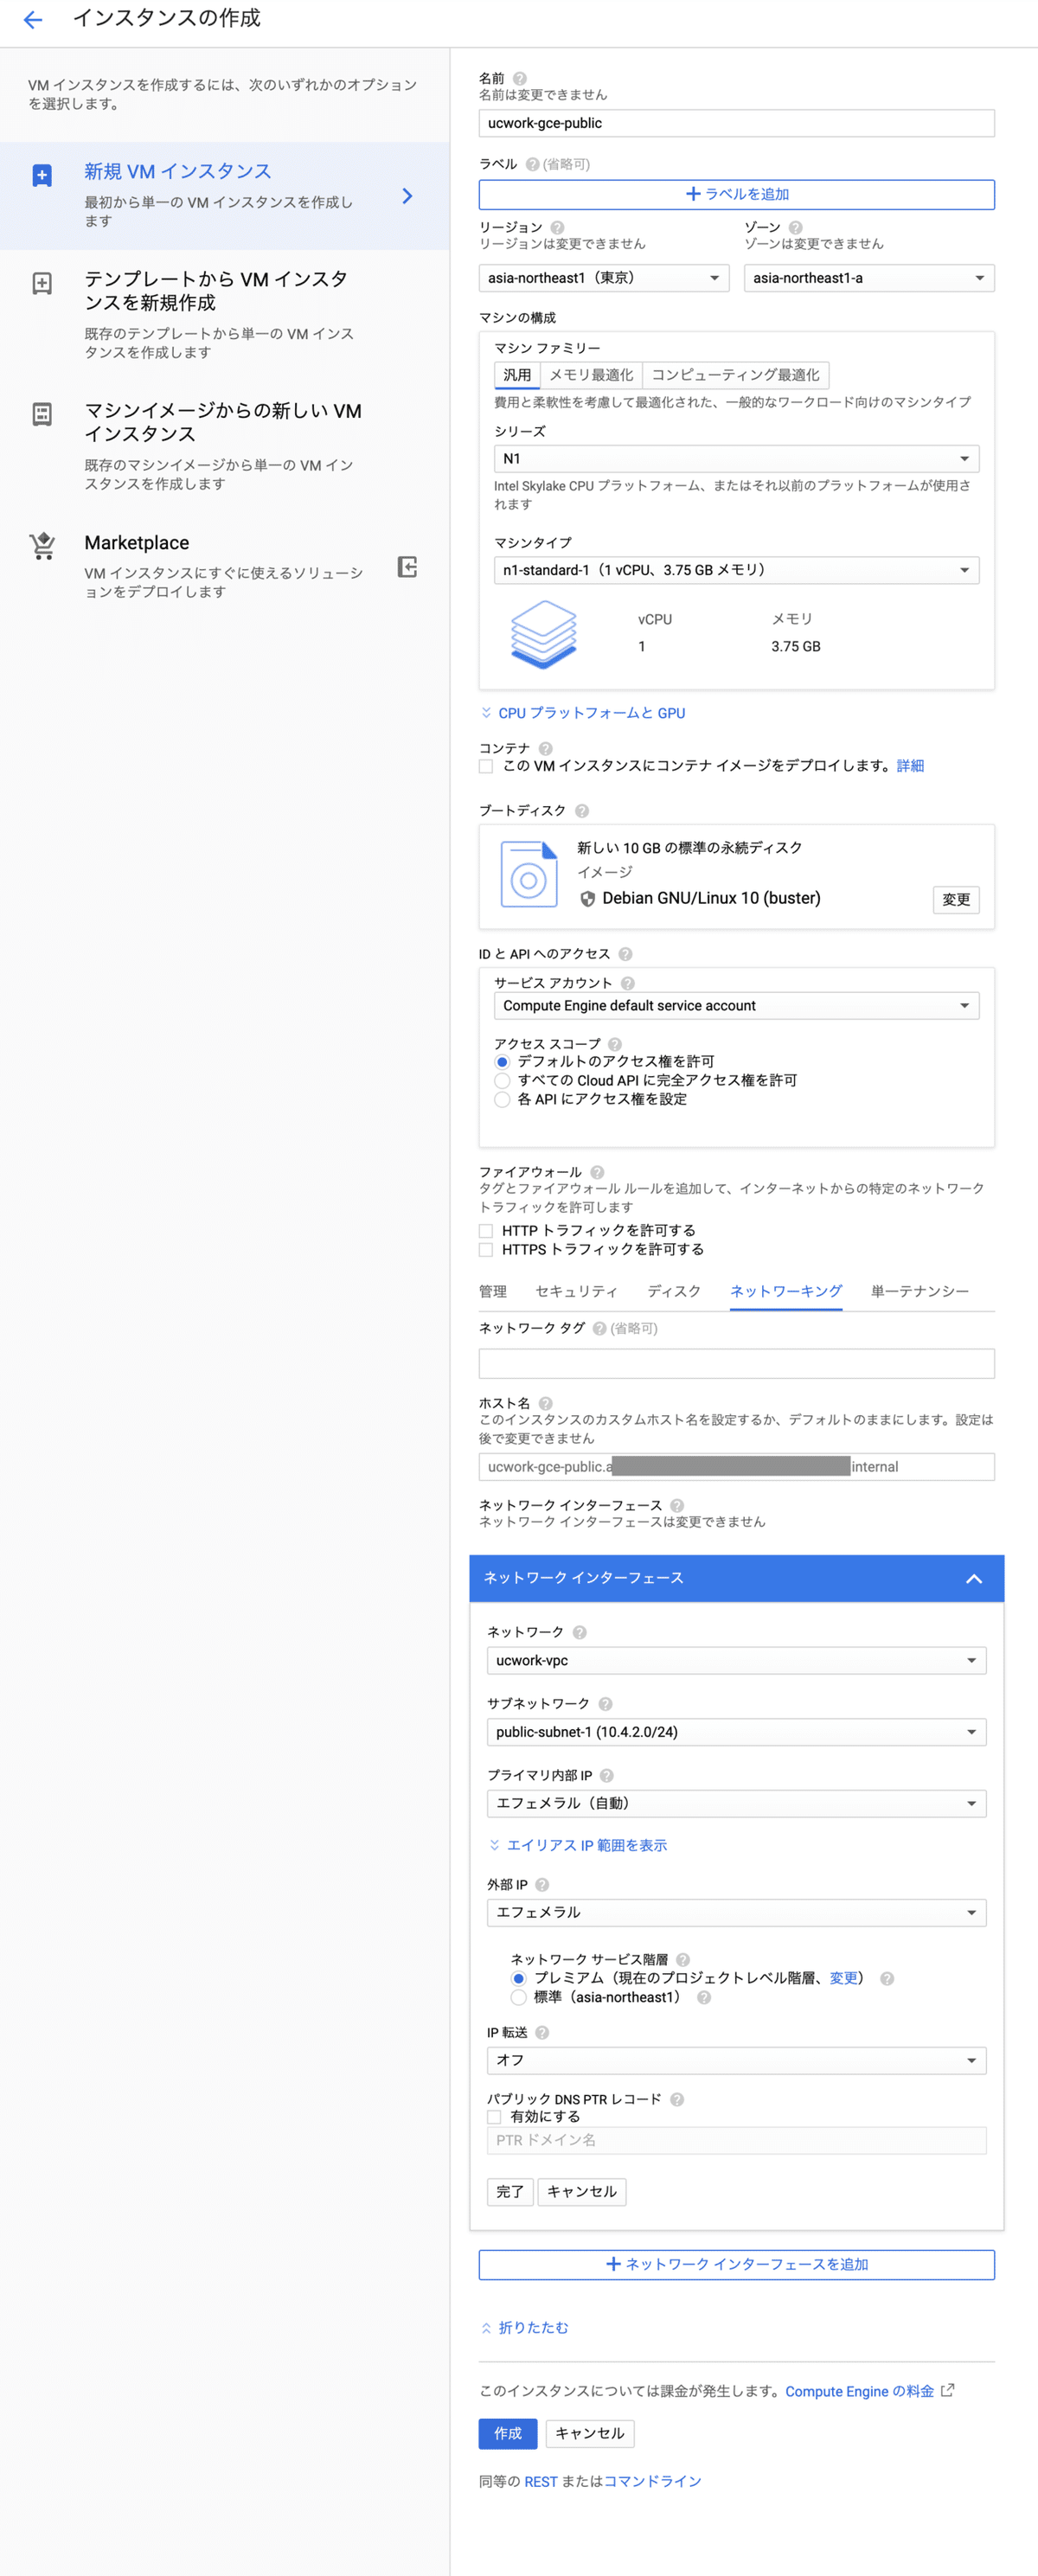Expand CPU プラットフォームと GPU section
1038x2576 pixels.
click(582, 713)
